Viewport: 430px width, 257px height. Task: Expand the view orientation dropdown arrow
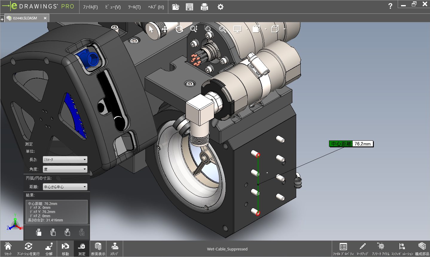pos(284,29)
